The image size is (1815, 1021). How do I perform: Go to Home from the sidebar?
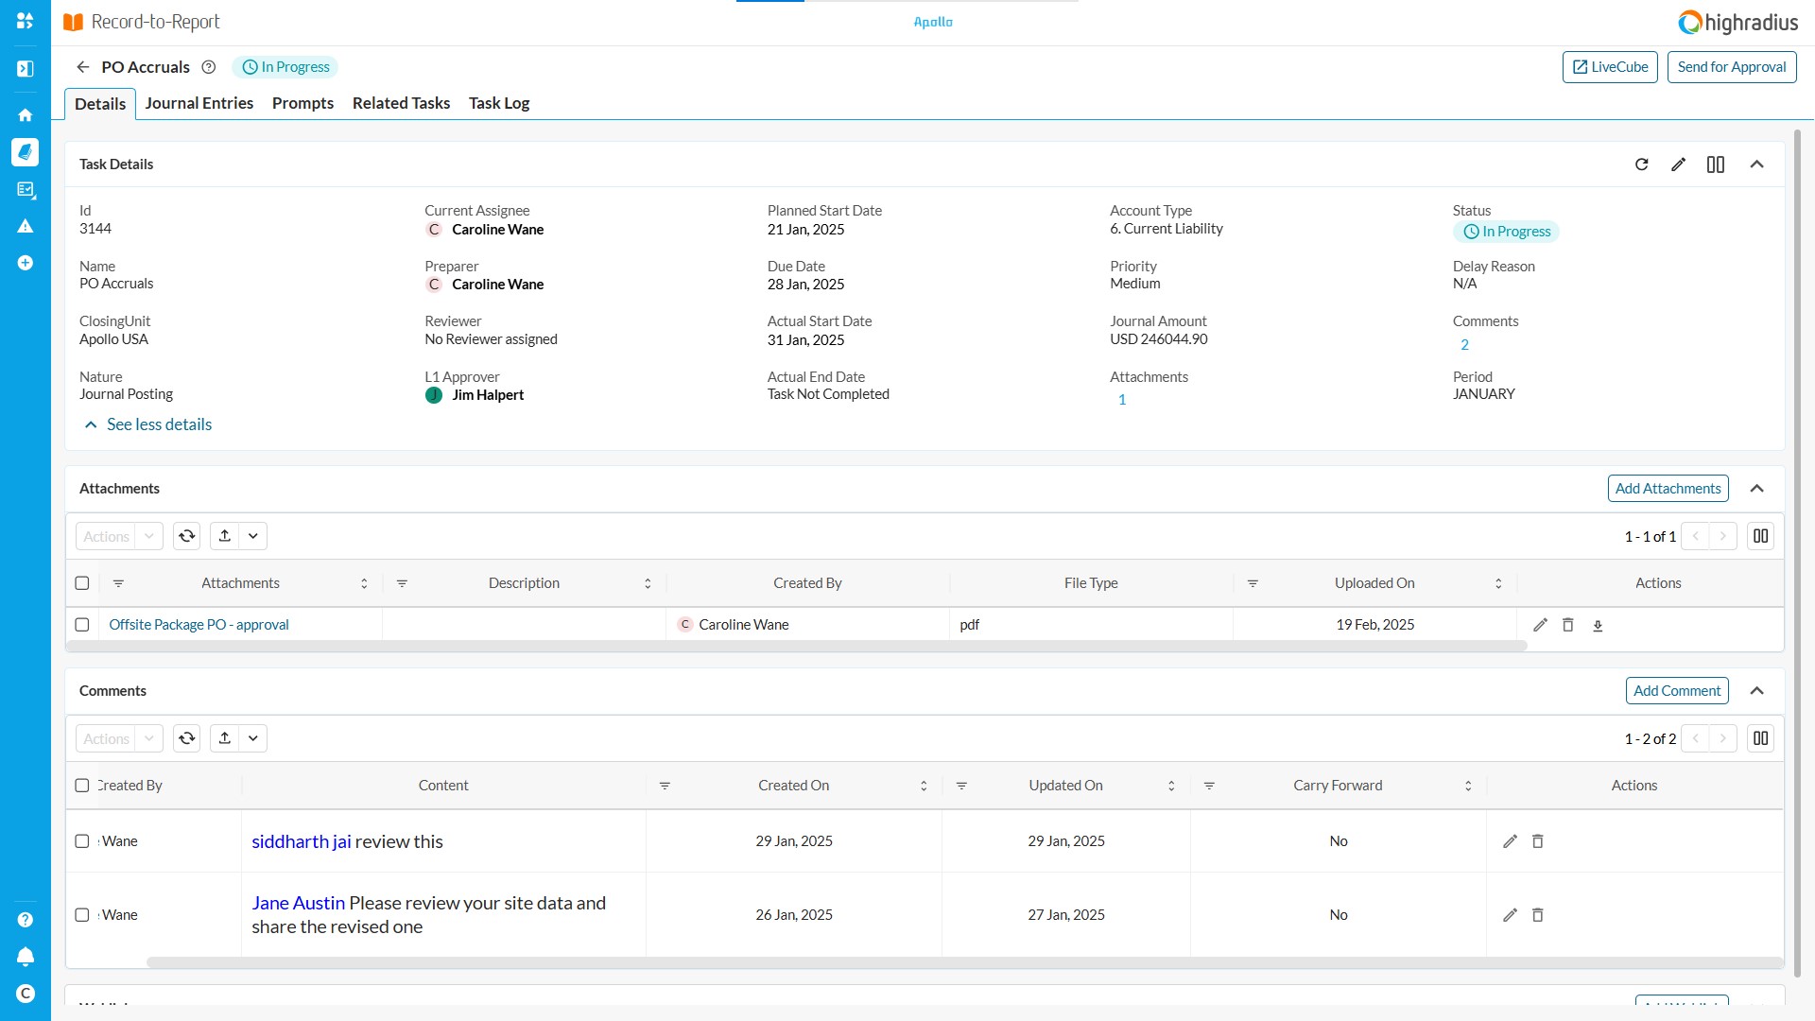coord(26,115)
